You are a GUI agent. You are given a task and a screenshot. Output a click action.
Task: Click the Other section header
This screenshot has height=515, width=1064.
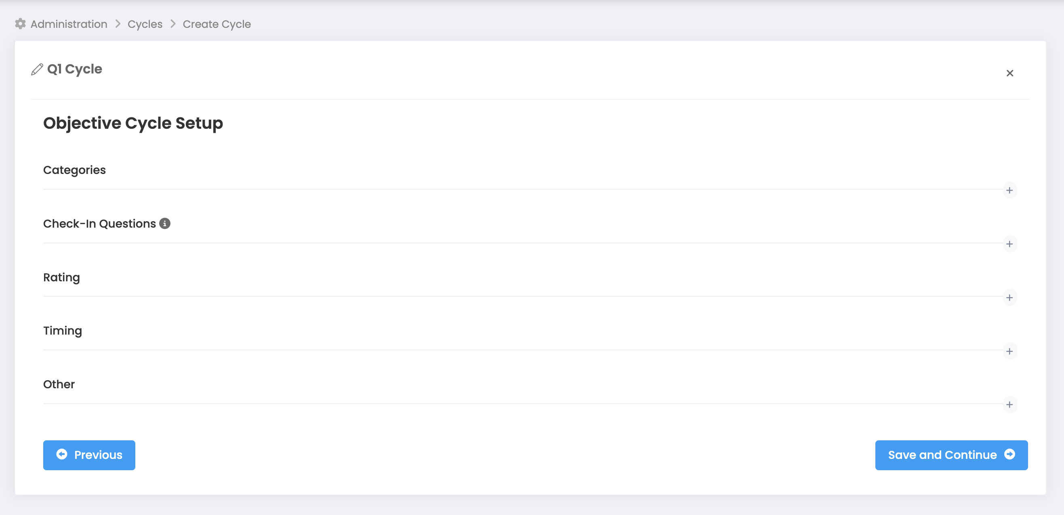point(59,384)
